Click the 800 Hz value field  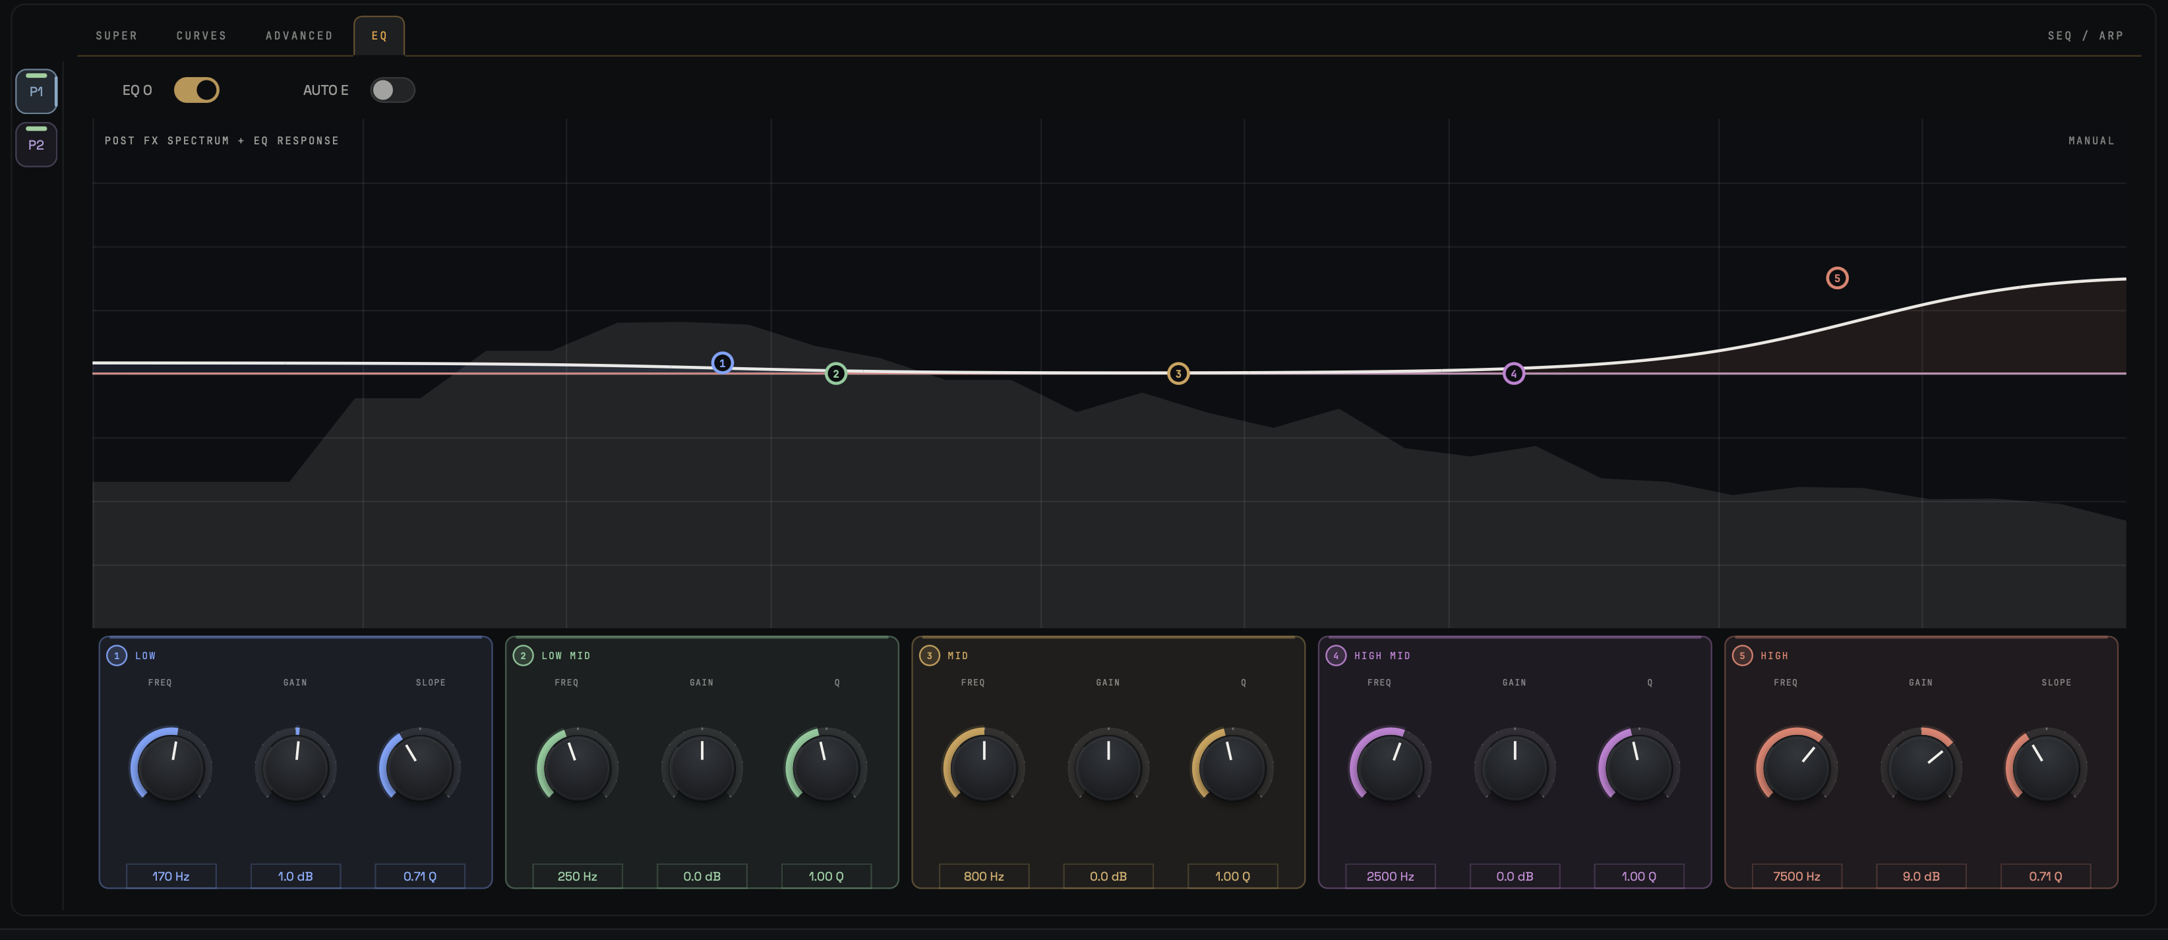pos(984,876)
